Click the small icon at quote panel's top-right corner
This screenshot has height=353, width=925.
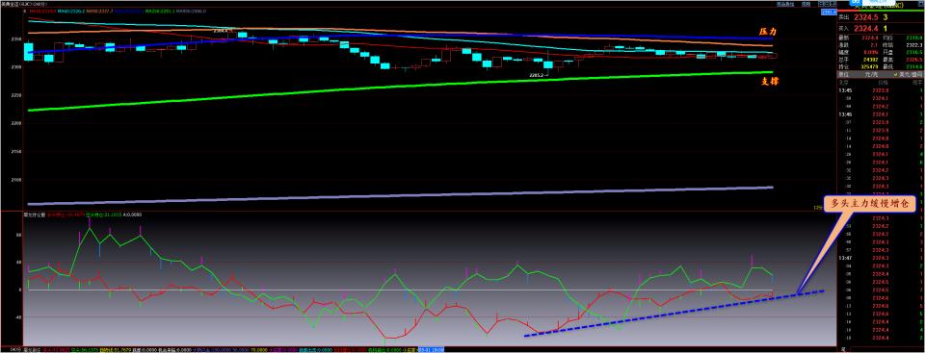tap(921, 4)
